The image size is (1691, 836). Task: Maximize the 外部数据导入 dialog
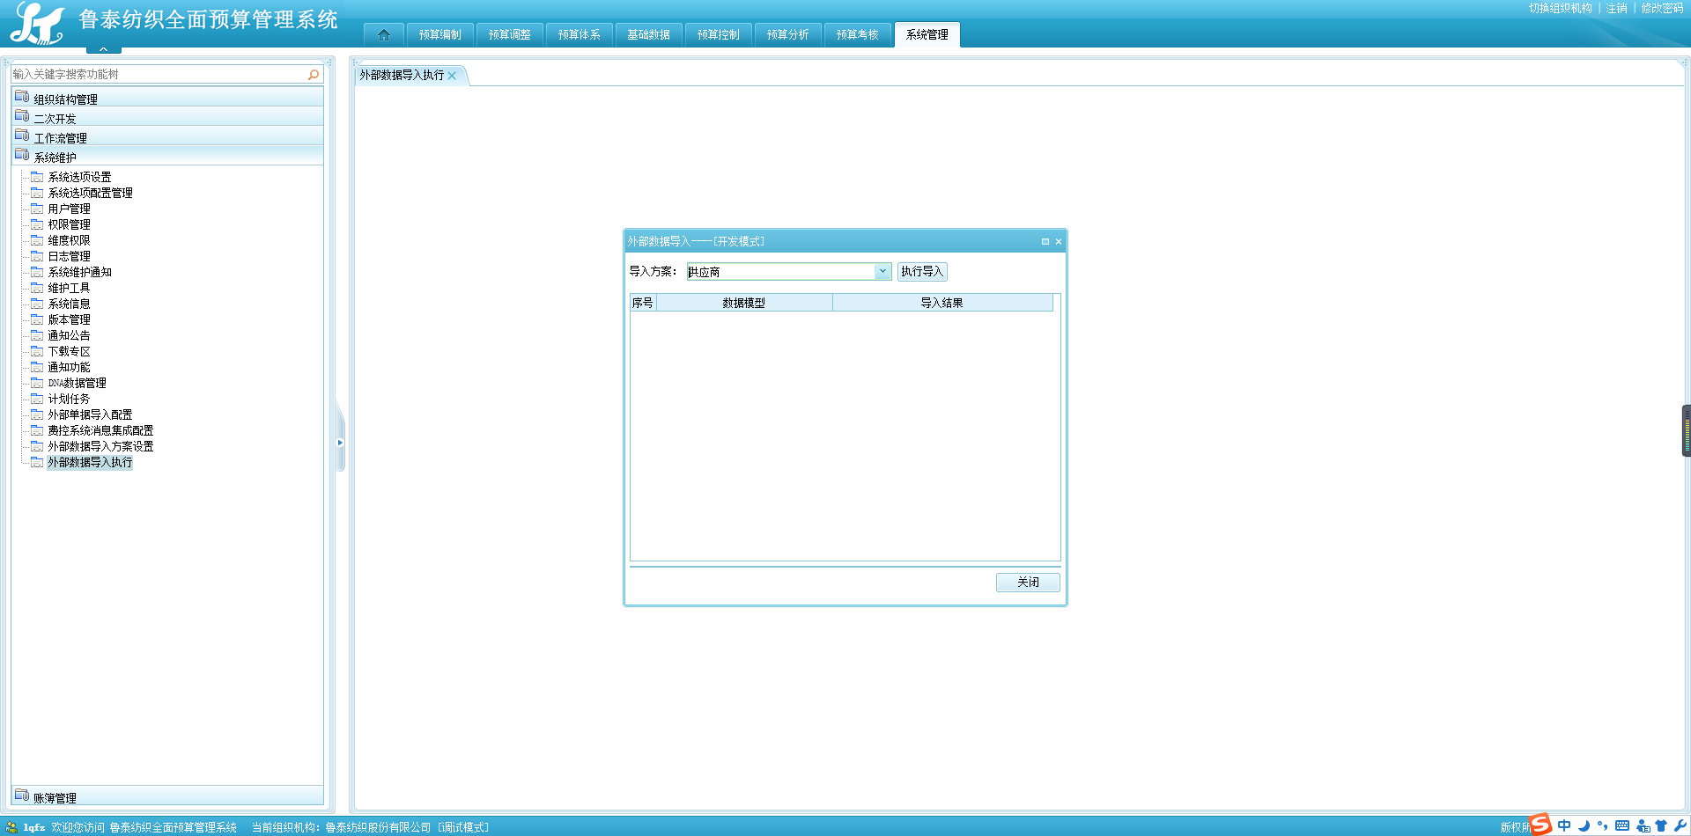click(x=1045, y=241)
